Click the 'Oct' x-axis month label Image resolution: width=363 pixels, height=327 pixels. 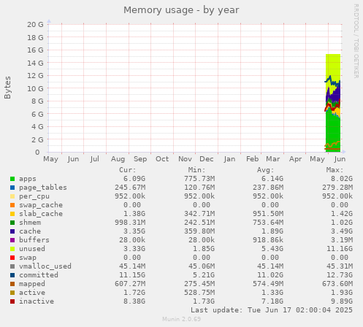(x=162, y=159)
